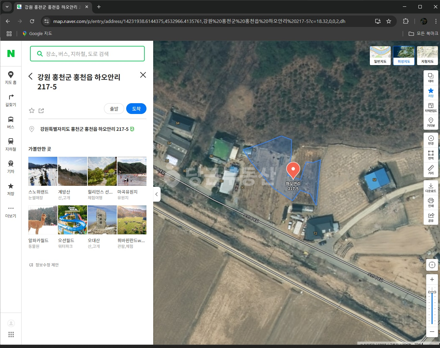Click the 출발 departure button
This screenshot has height=348, width=440.
tap(114, 109)
